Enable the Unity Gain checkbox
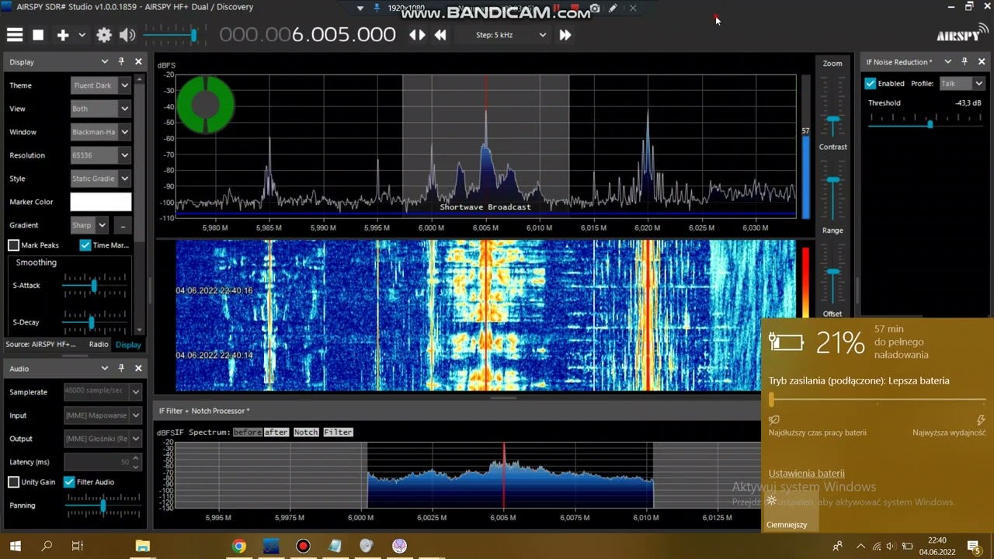The width and height of the screenshot is (994, 559). coord(13,482)
